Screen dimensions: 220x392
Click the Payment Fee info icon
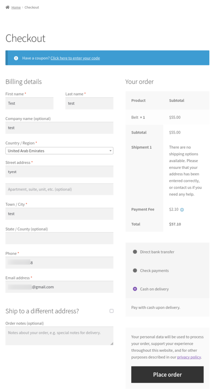point(182,210)
